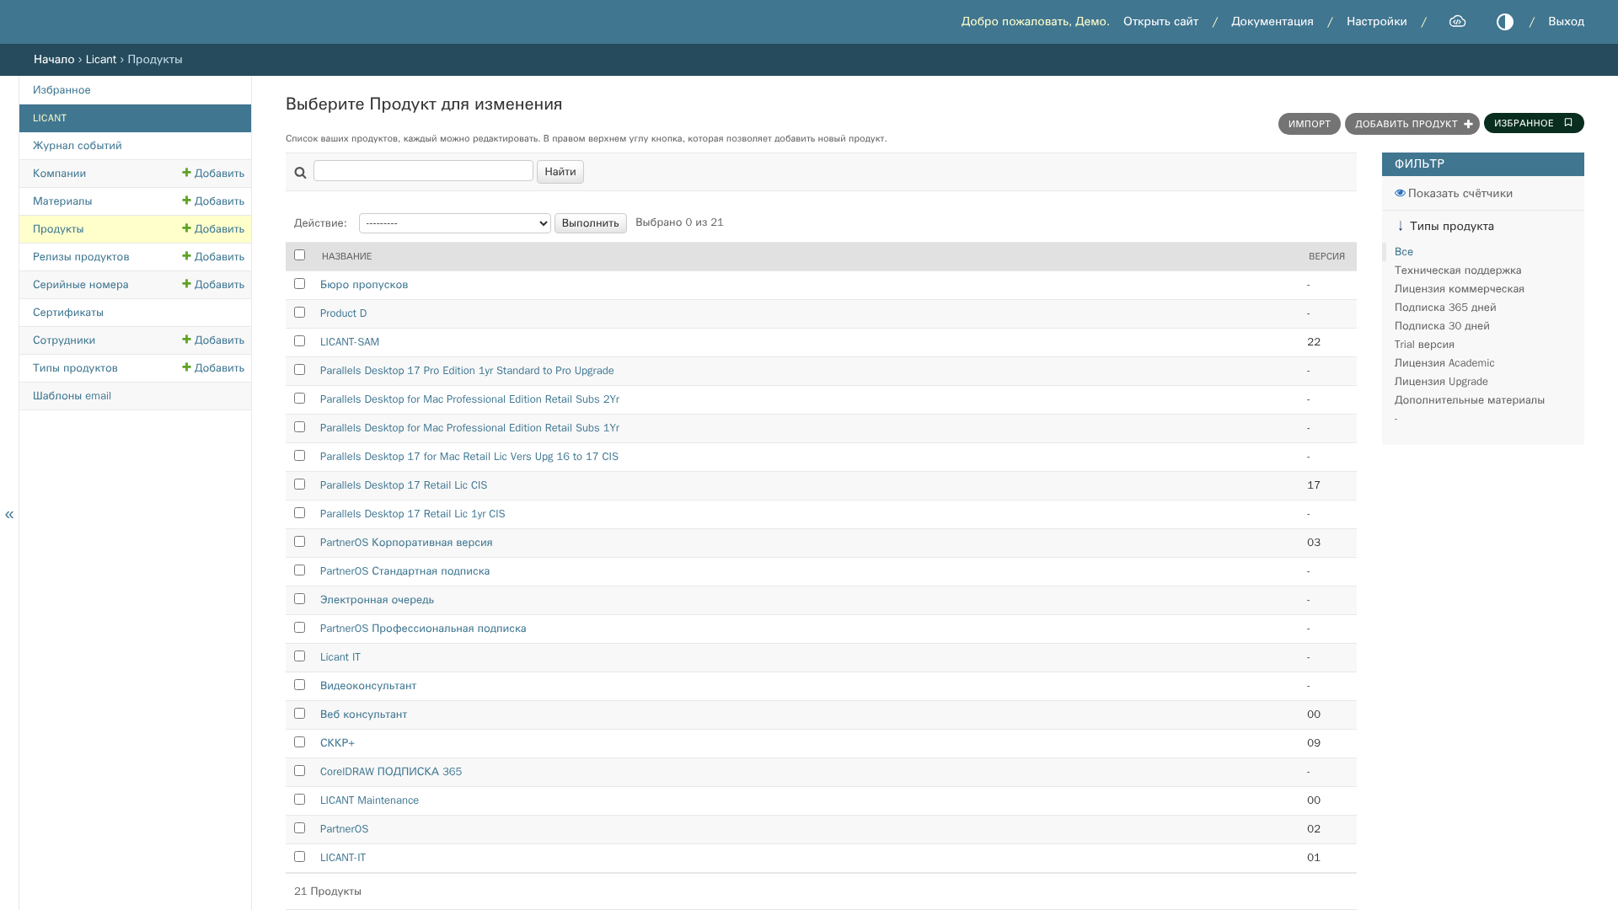
Task: Click plus icon to add Релизы продуктов
Action: tap(186, 256)
